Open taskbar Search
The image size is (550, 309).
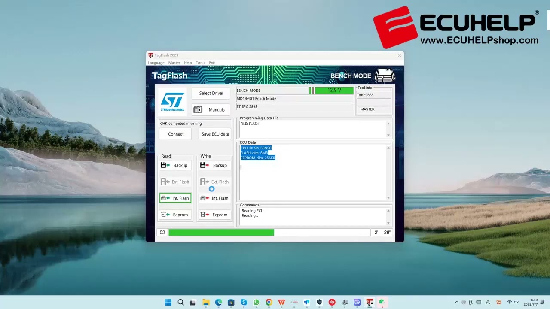coord(180,303)
